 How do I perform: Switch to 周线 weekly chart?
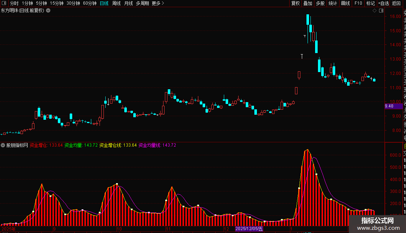click(x=116, y=3)
